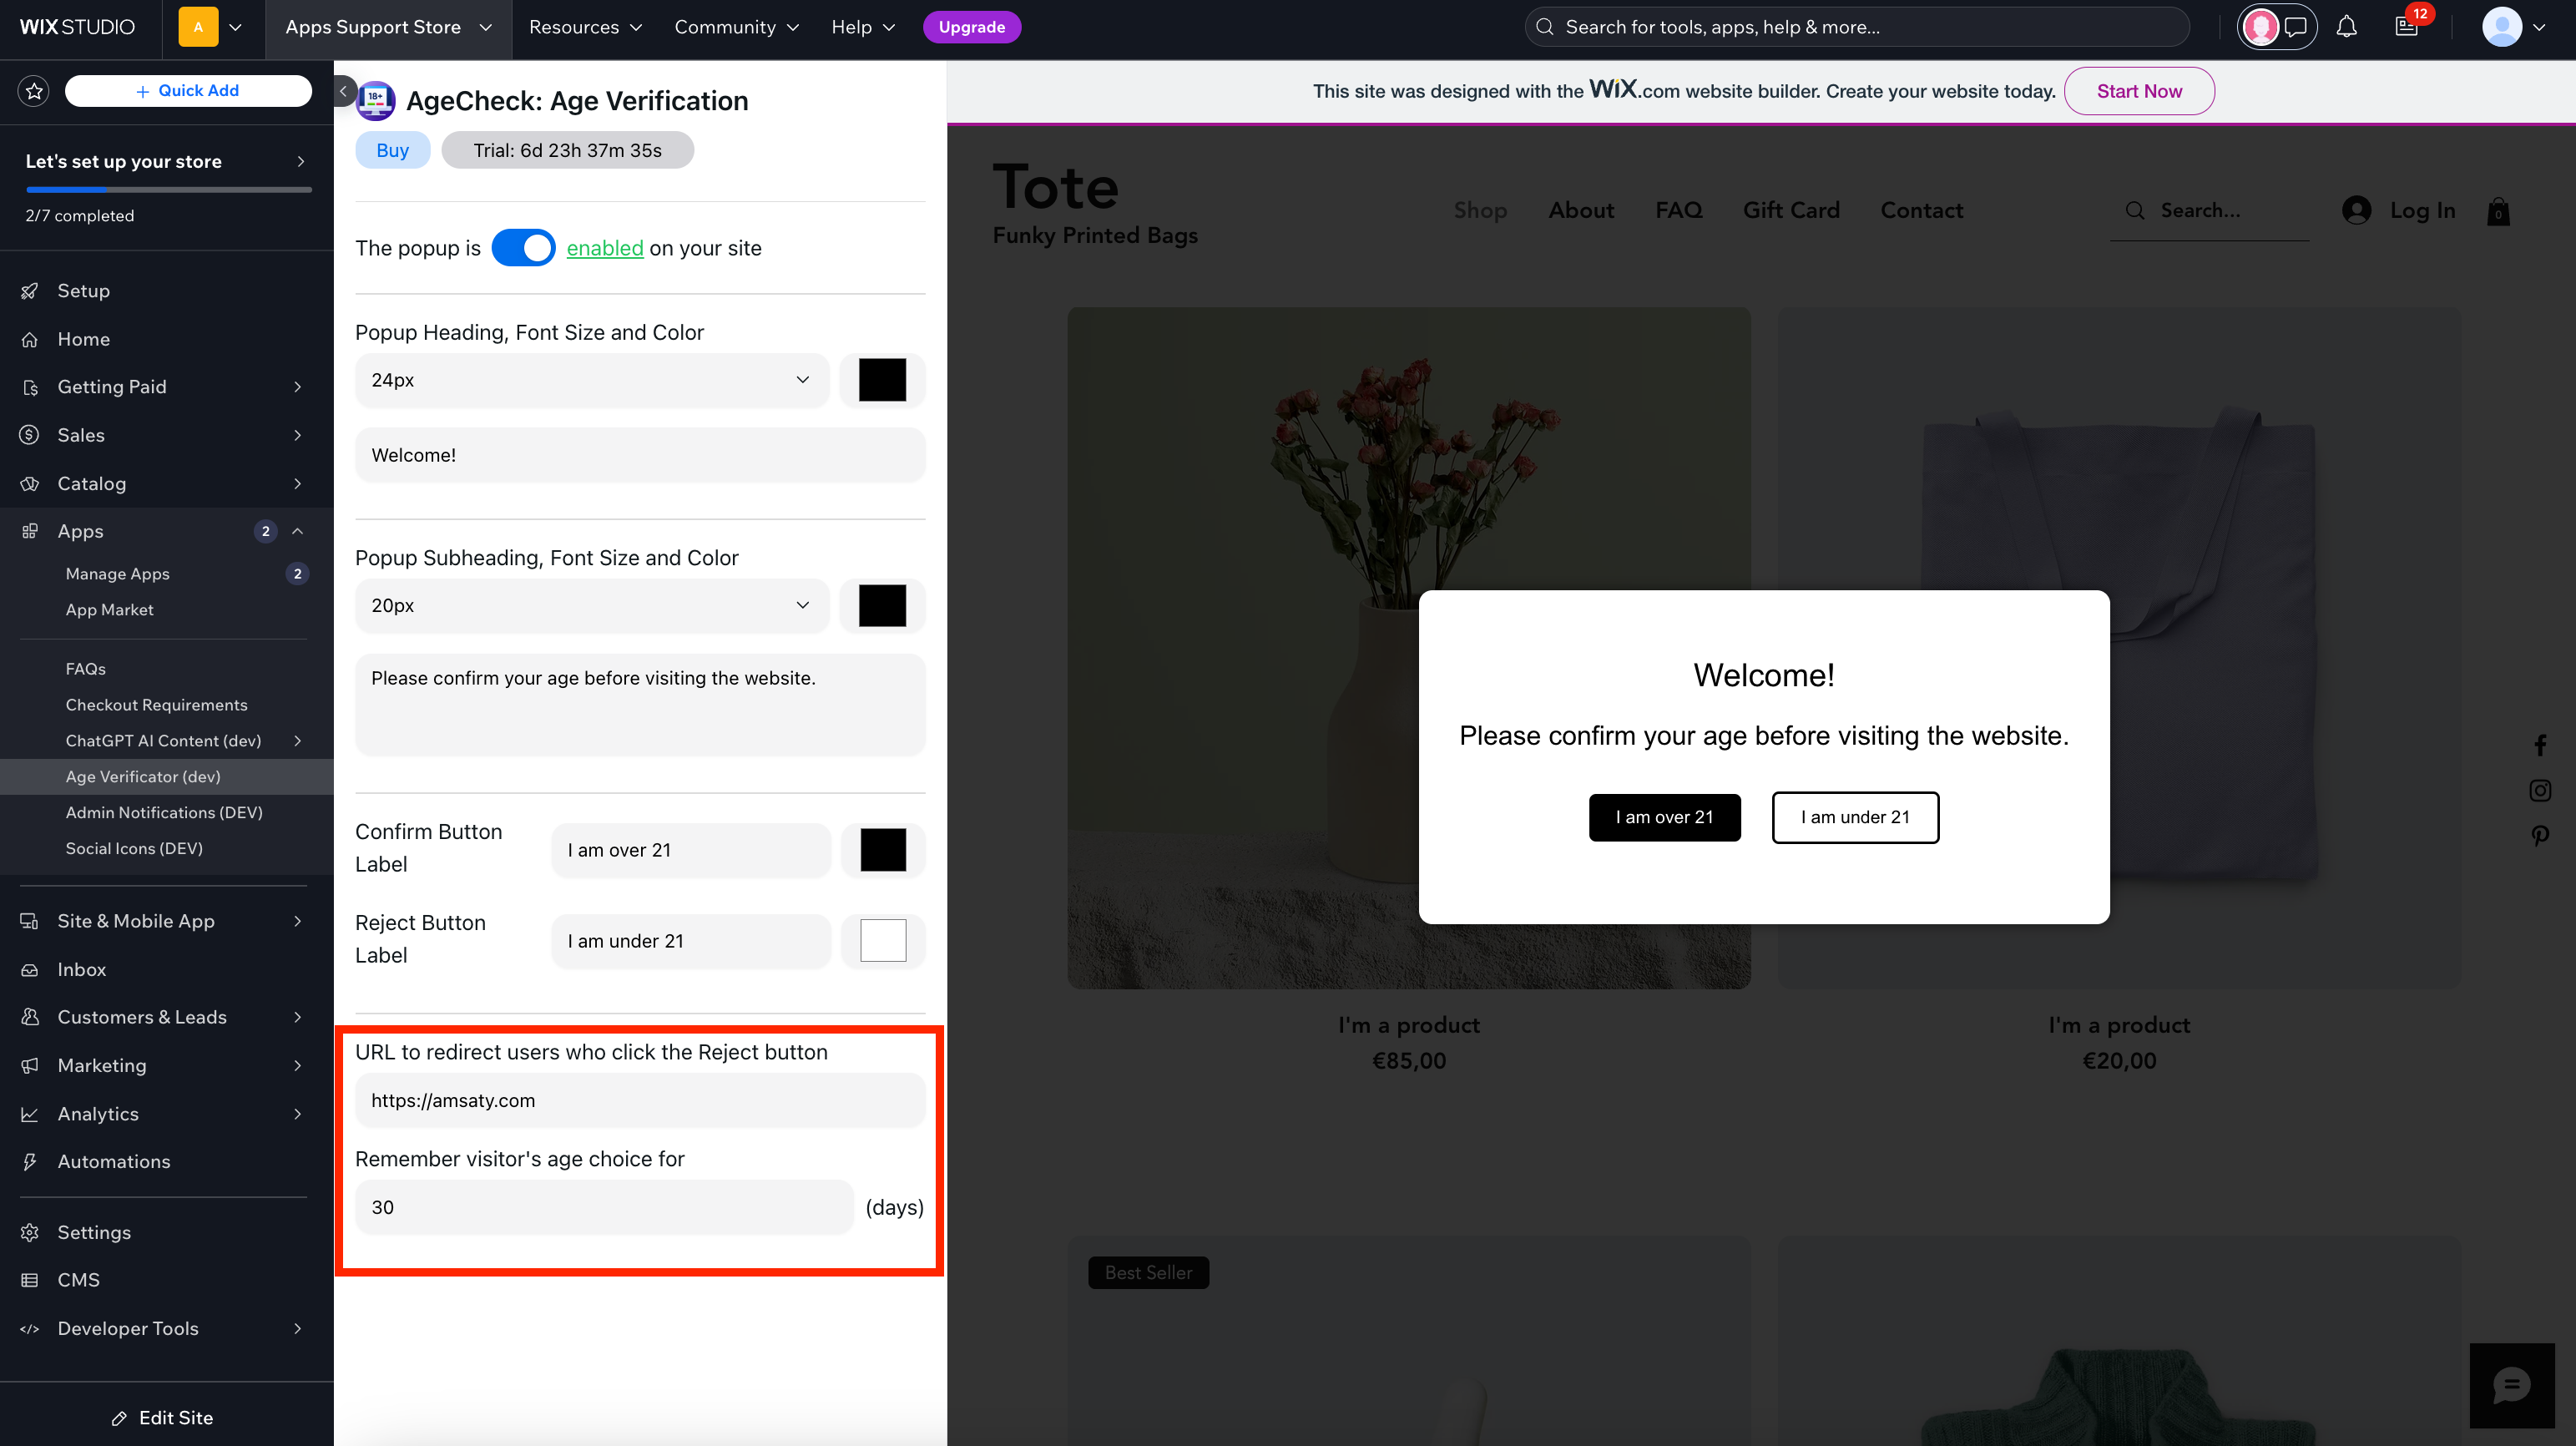Viewport: 2576px width, 1446px height.
Task: Click the search magnifier icon in top bar
Action: [1545, 27]
